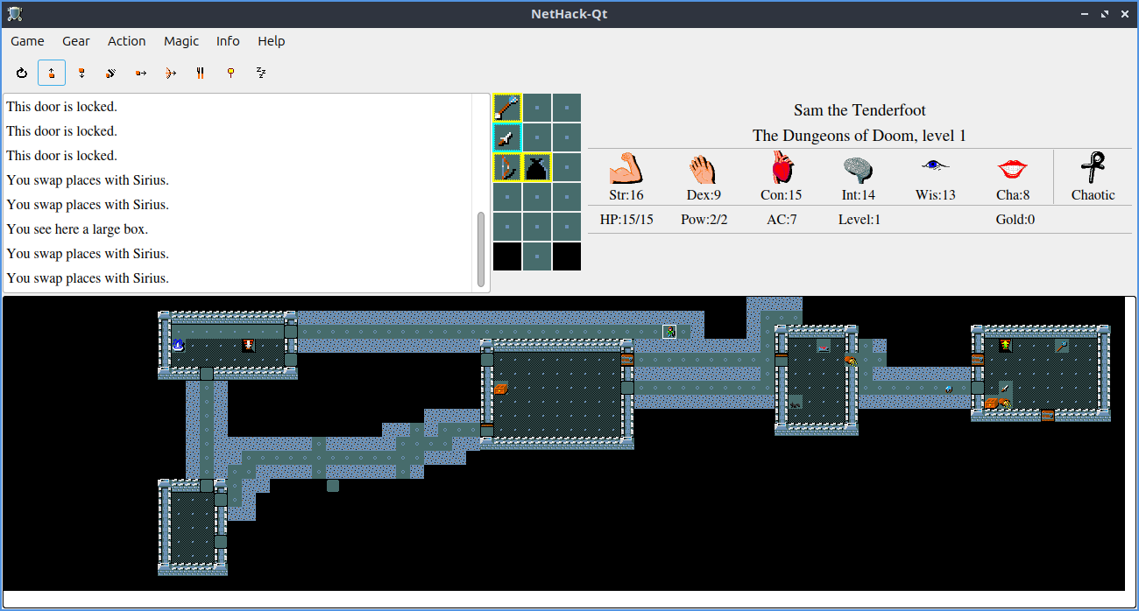Image resolution: width=1139 pixels, height=611 pixels.
Task: Click the Gold:0 status value
Action: 1015,220
